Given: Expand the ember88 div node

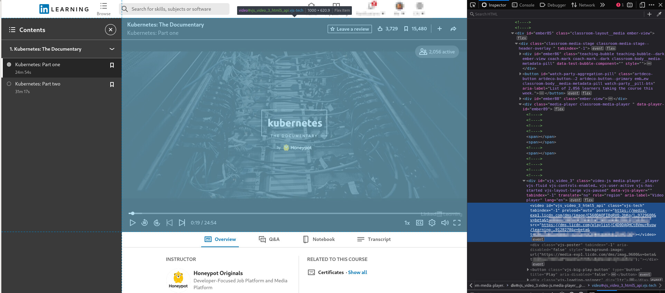Looking at the screenshot, I should pos(520,99).
